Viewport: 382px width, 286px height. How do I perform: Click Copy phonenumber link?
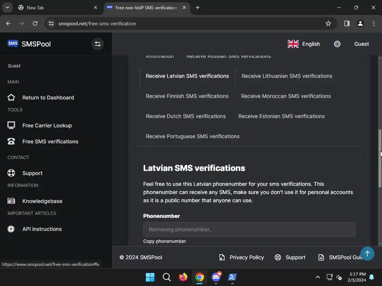point(165,241)
